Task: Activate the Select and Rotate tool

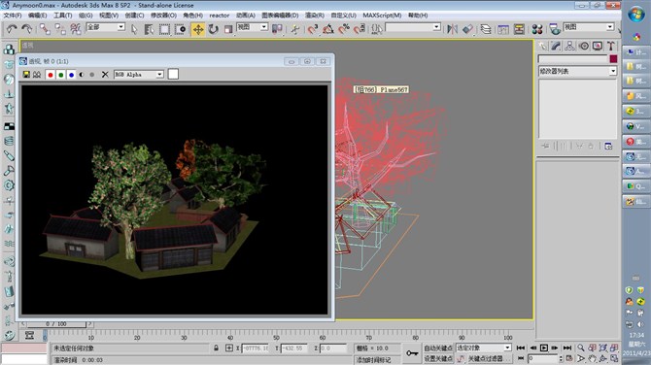Action: (x=214, y=29)
